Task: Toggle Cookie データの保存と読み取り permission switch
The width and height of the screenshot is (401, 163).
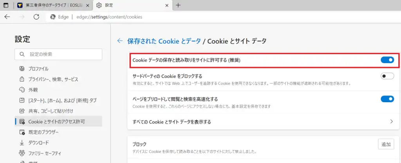Action: click(x=387, y=60)
